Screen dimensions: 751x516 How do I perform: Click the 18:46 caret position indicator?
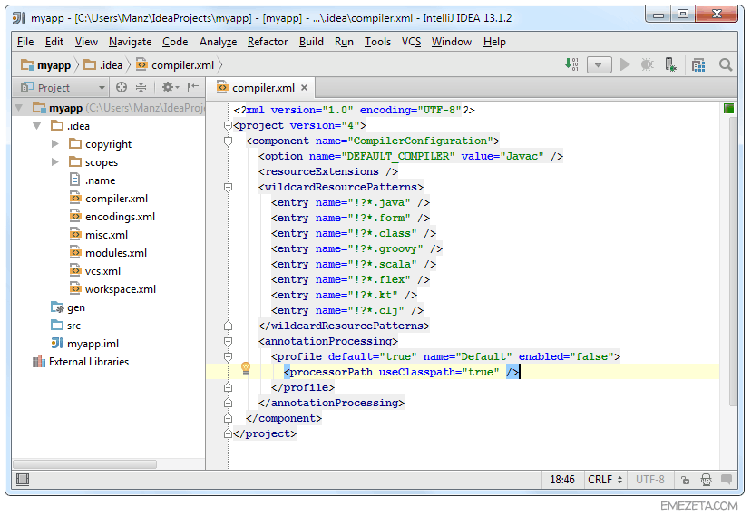pyautogui.click(x=562, y=480)
